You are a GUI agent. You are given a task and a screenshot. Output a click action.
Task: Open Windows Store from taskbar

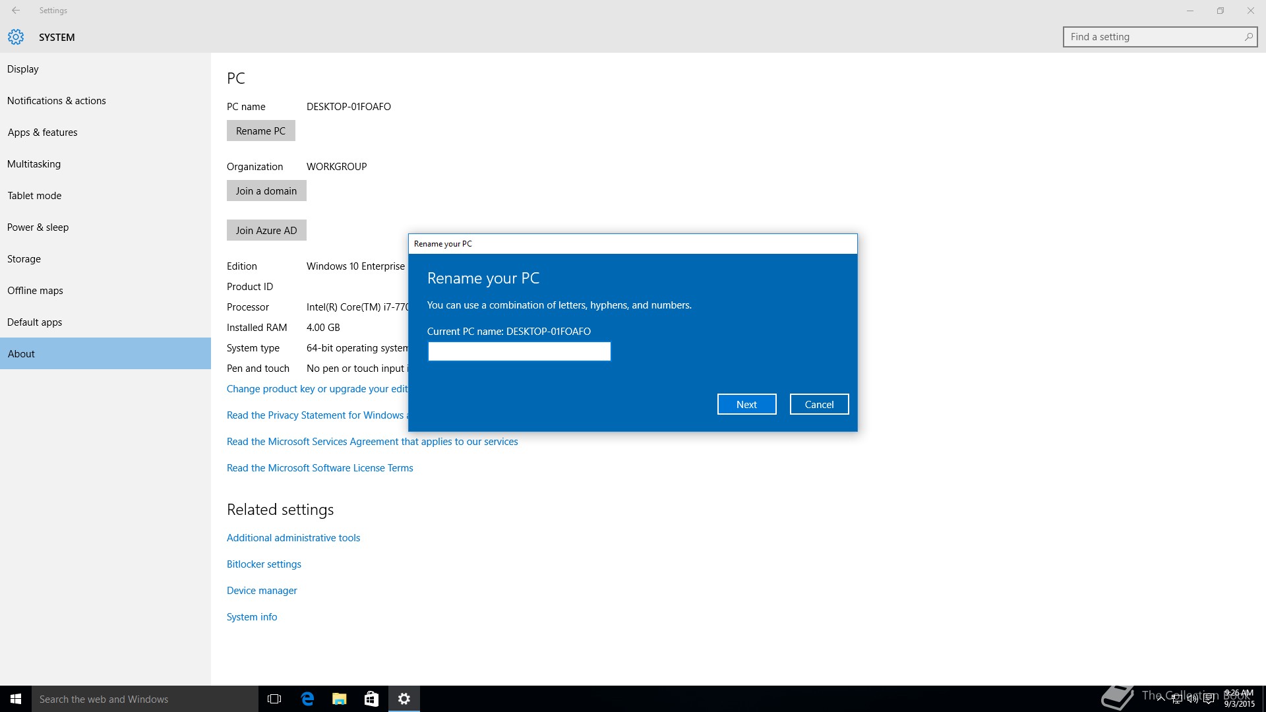(x=371, y=699)
